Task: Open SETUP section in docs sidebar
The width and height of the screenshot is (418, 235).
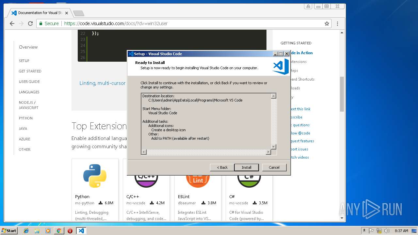Action: (24, 61)
